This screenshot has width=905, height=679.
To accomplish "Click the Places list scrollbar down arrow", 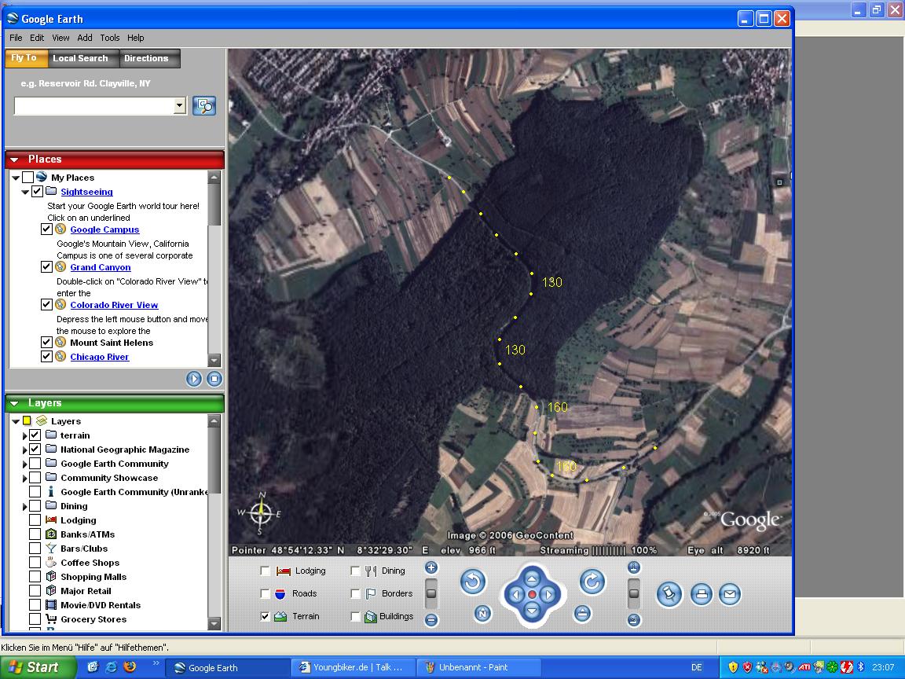I will pos(214,360).
